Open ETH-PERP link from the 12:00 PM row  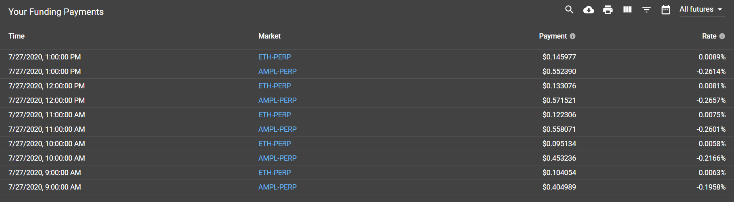274,86
